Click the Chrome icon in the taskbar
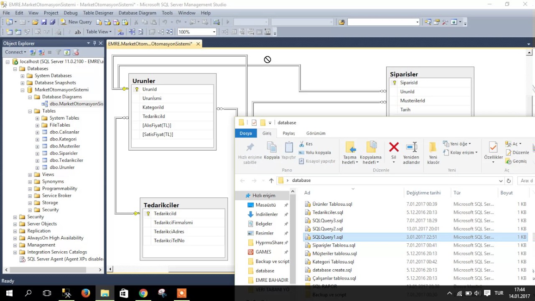This screenshot has width=535, height=301. pos(143,293)
